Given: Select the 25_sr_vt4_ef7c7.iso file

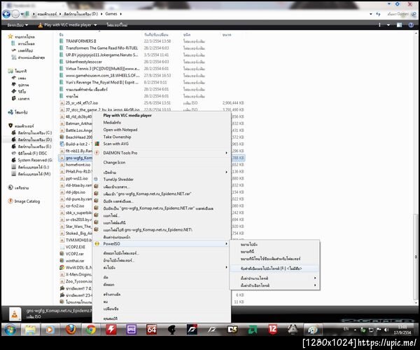Looking at the screenshot, I should pos(82,103).
